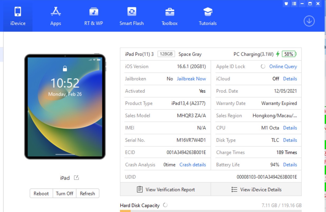Open the Toolbox
This screenshot has width=326, height=212.
pos(169,16)
